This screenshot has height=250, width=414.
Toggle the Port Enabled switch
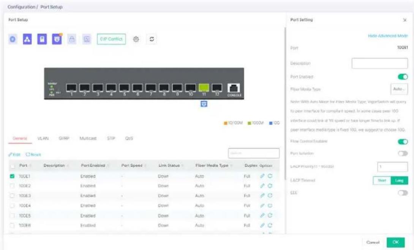403,77
